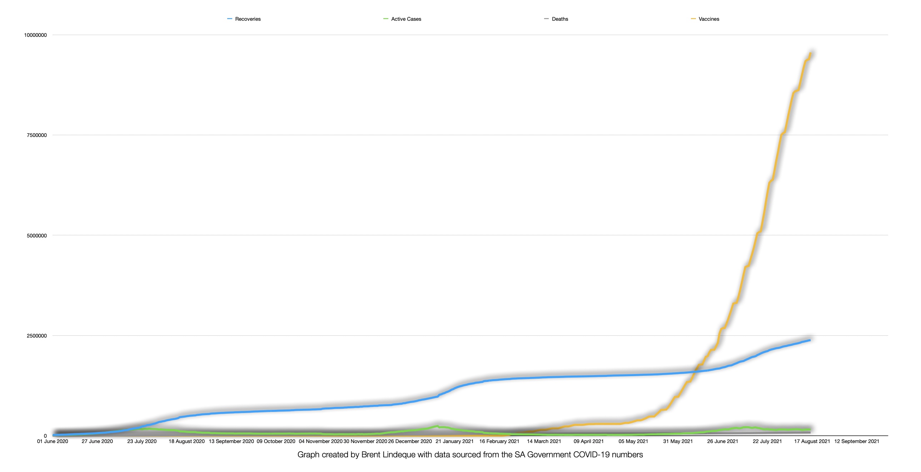Click the 2500000 y-axis label

pos(37,336)
